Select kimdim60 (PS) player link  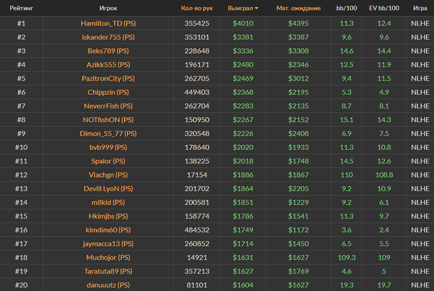[x=108, y=230]
